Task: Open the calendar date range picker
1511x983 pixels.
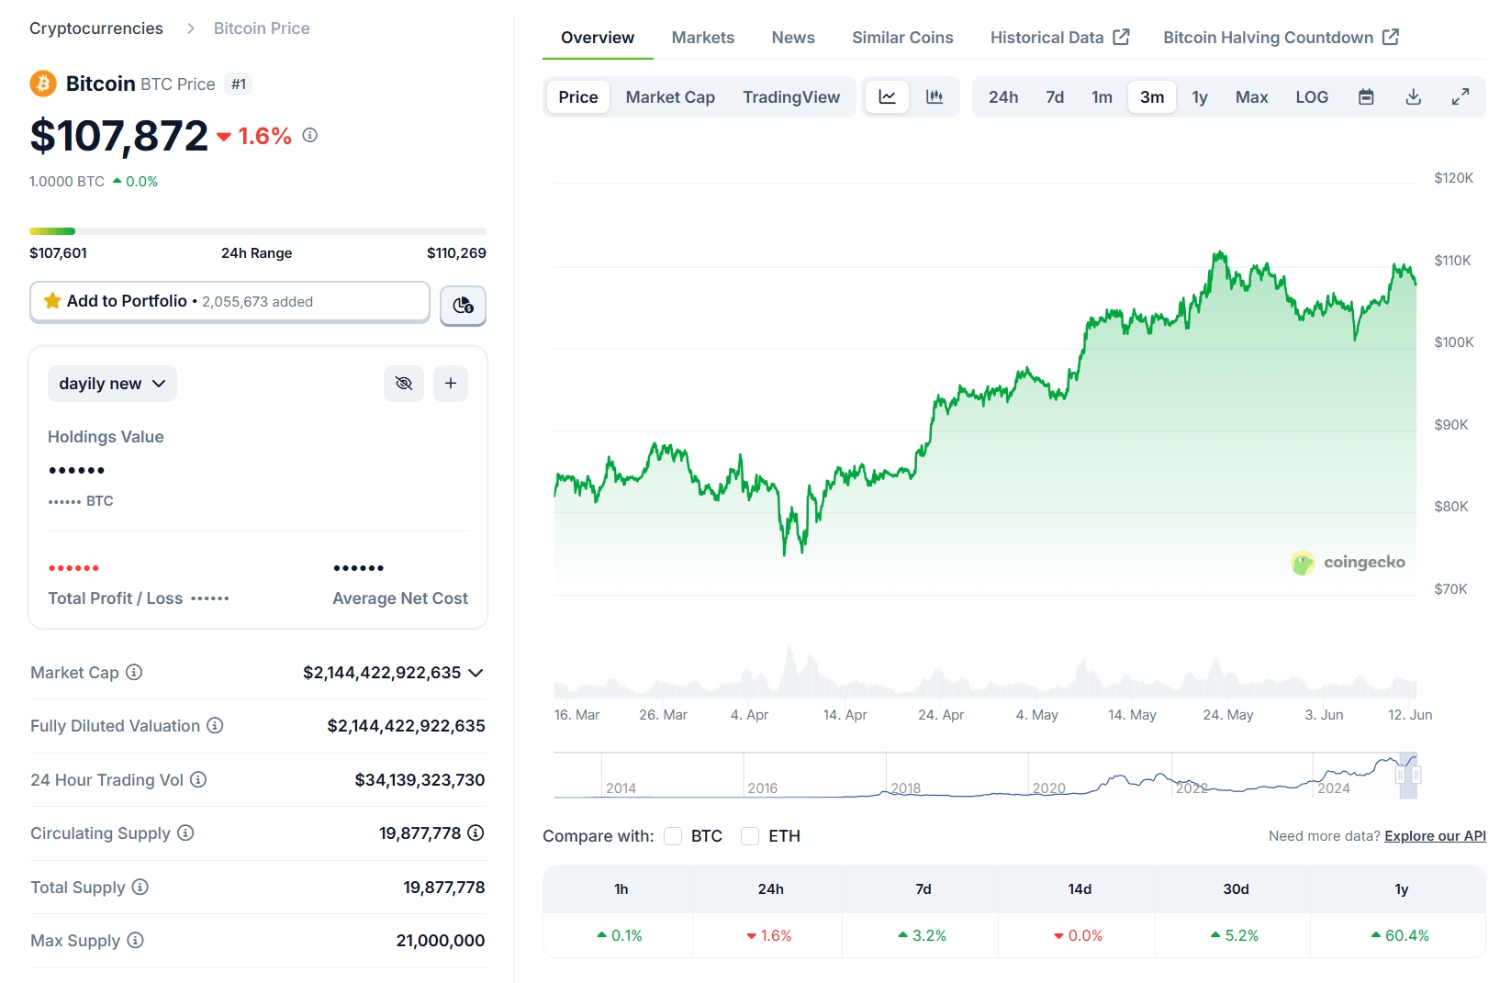Action: pyautogui.click(x=1366, y=96)
